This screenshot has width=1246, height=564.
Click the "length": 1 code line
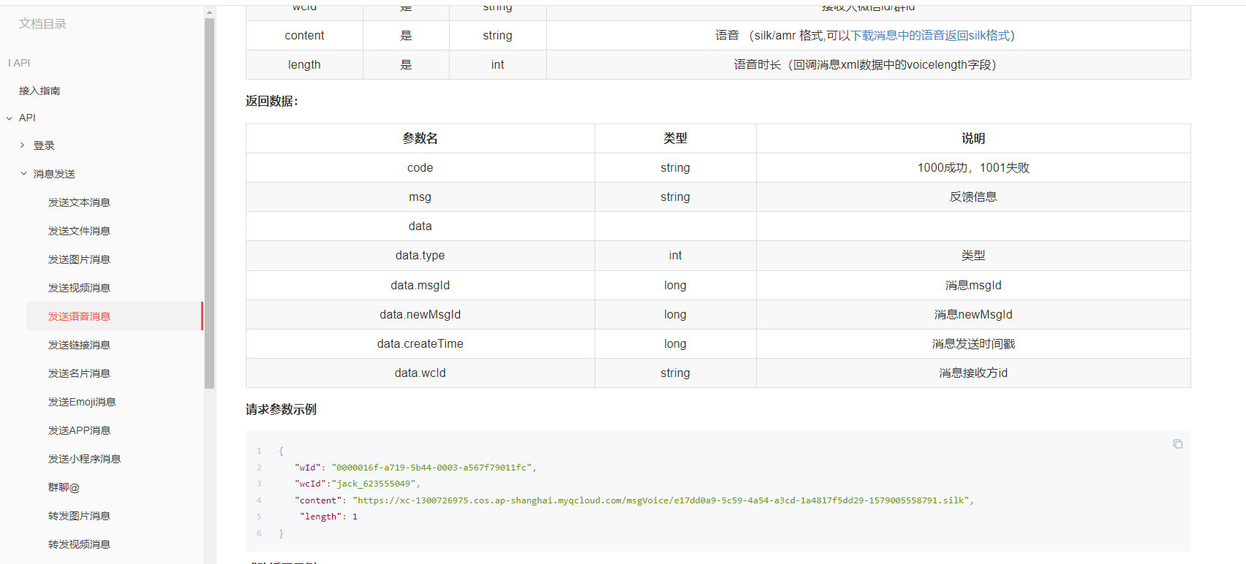pos(328,517)
